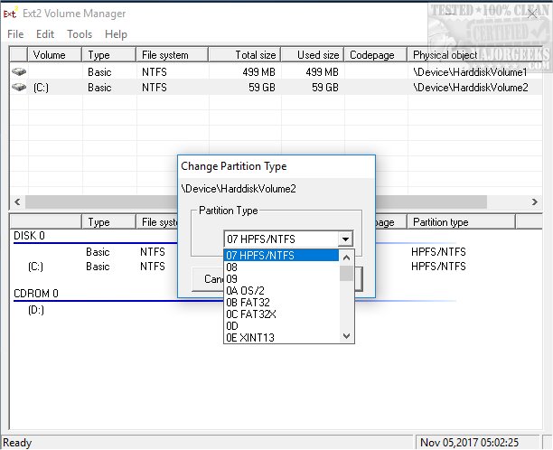
Task: Click the Ext2 Volume Manager app icon
Action: (10, 14)
